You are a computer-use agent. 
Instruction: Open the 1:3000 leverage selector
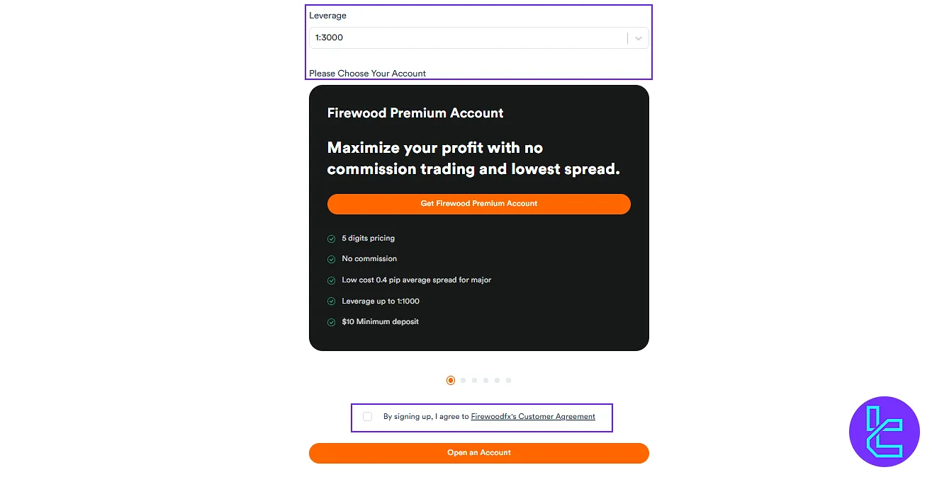pos(468,38)
